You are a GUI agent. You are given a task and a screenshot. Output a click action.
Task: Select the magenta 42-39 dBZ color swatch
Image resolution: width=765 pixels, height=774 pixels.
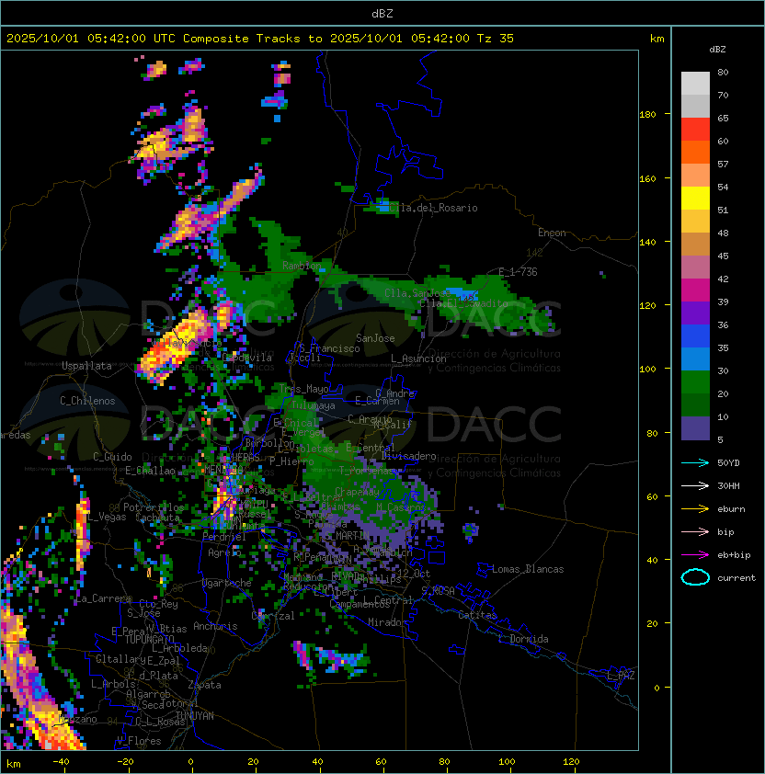point(695,290)
